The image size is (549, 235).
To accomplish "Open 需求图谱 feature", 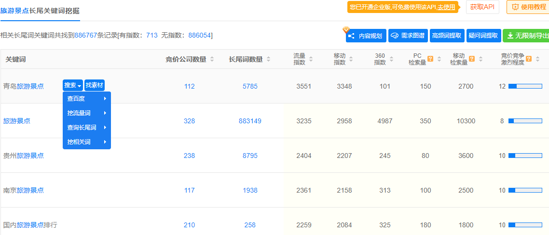I will (408, 36).
